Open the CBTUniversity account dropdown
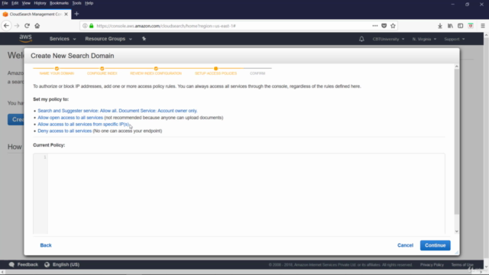The width and height of the screenshot is (489, 275). 388,39
